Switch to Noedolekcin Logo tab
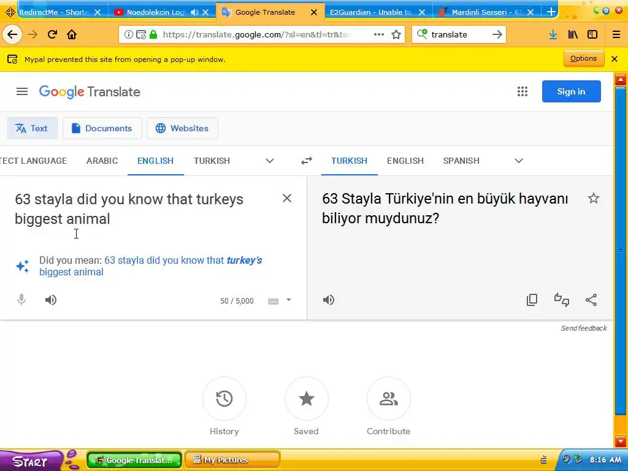Viewport: 628px width, 471px height. 156,12
